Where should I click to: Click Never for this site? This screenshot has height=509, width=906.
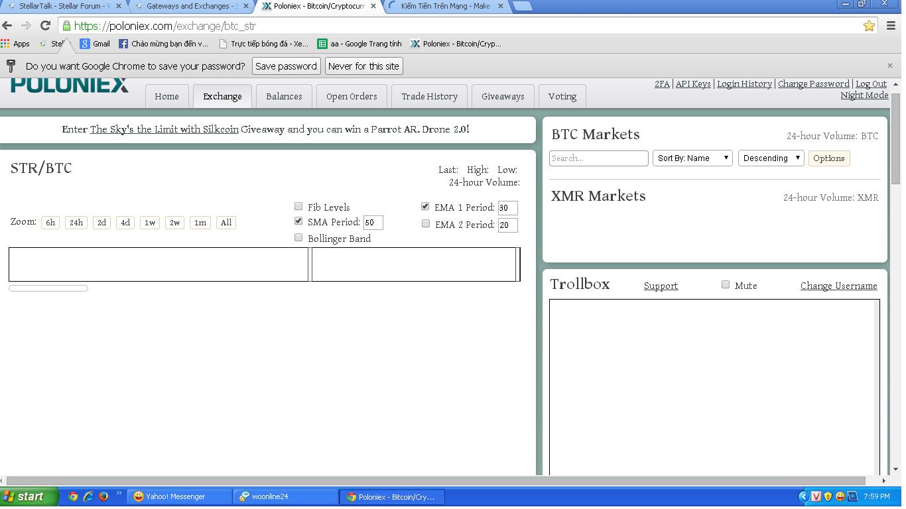[x=363, y=66]
